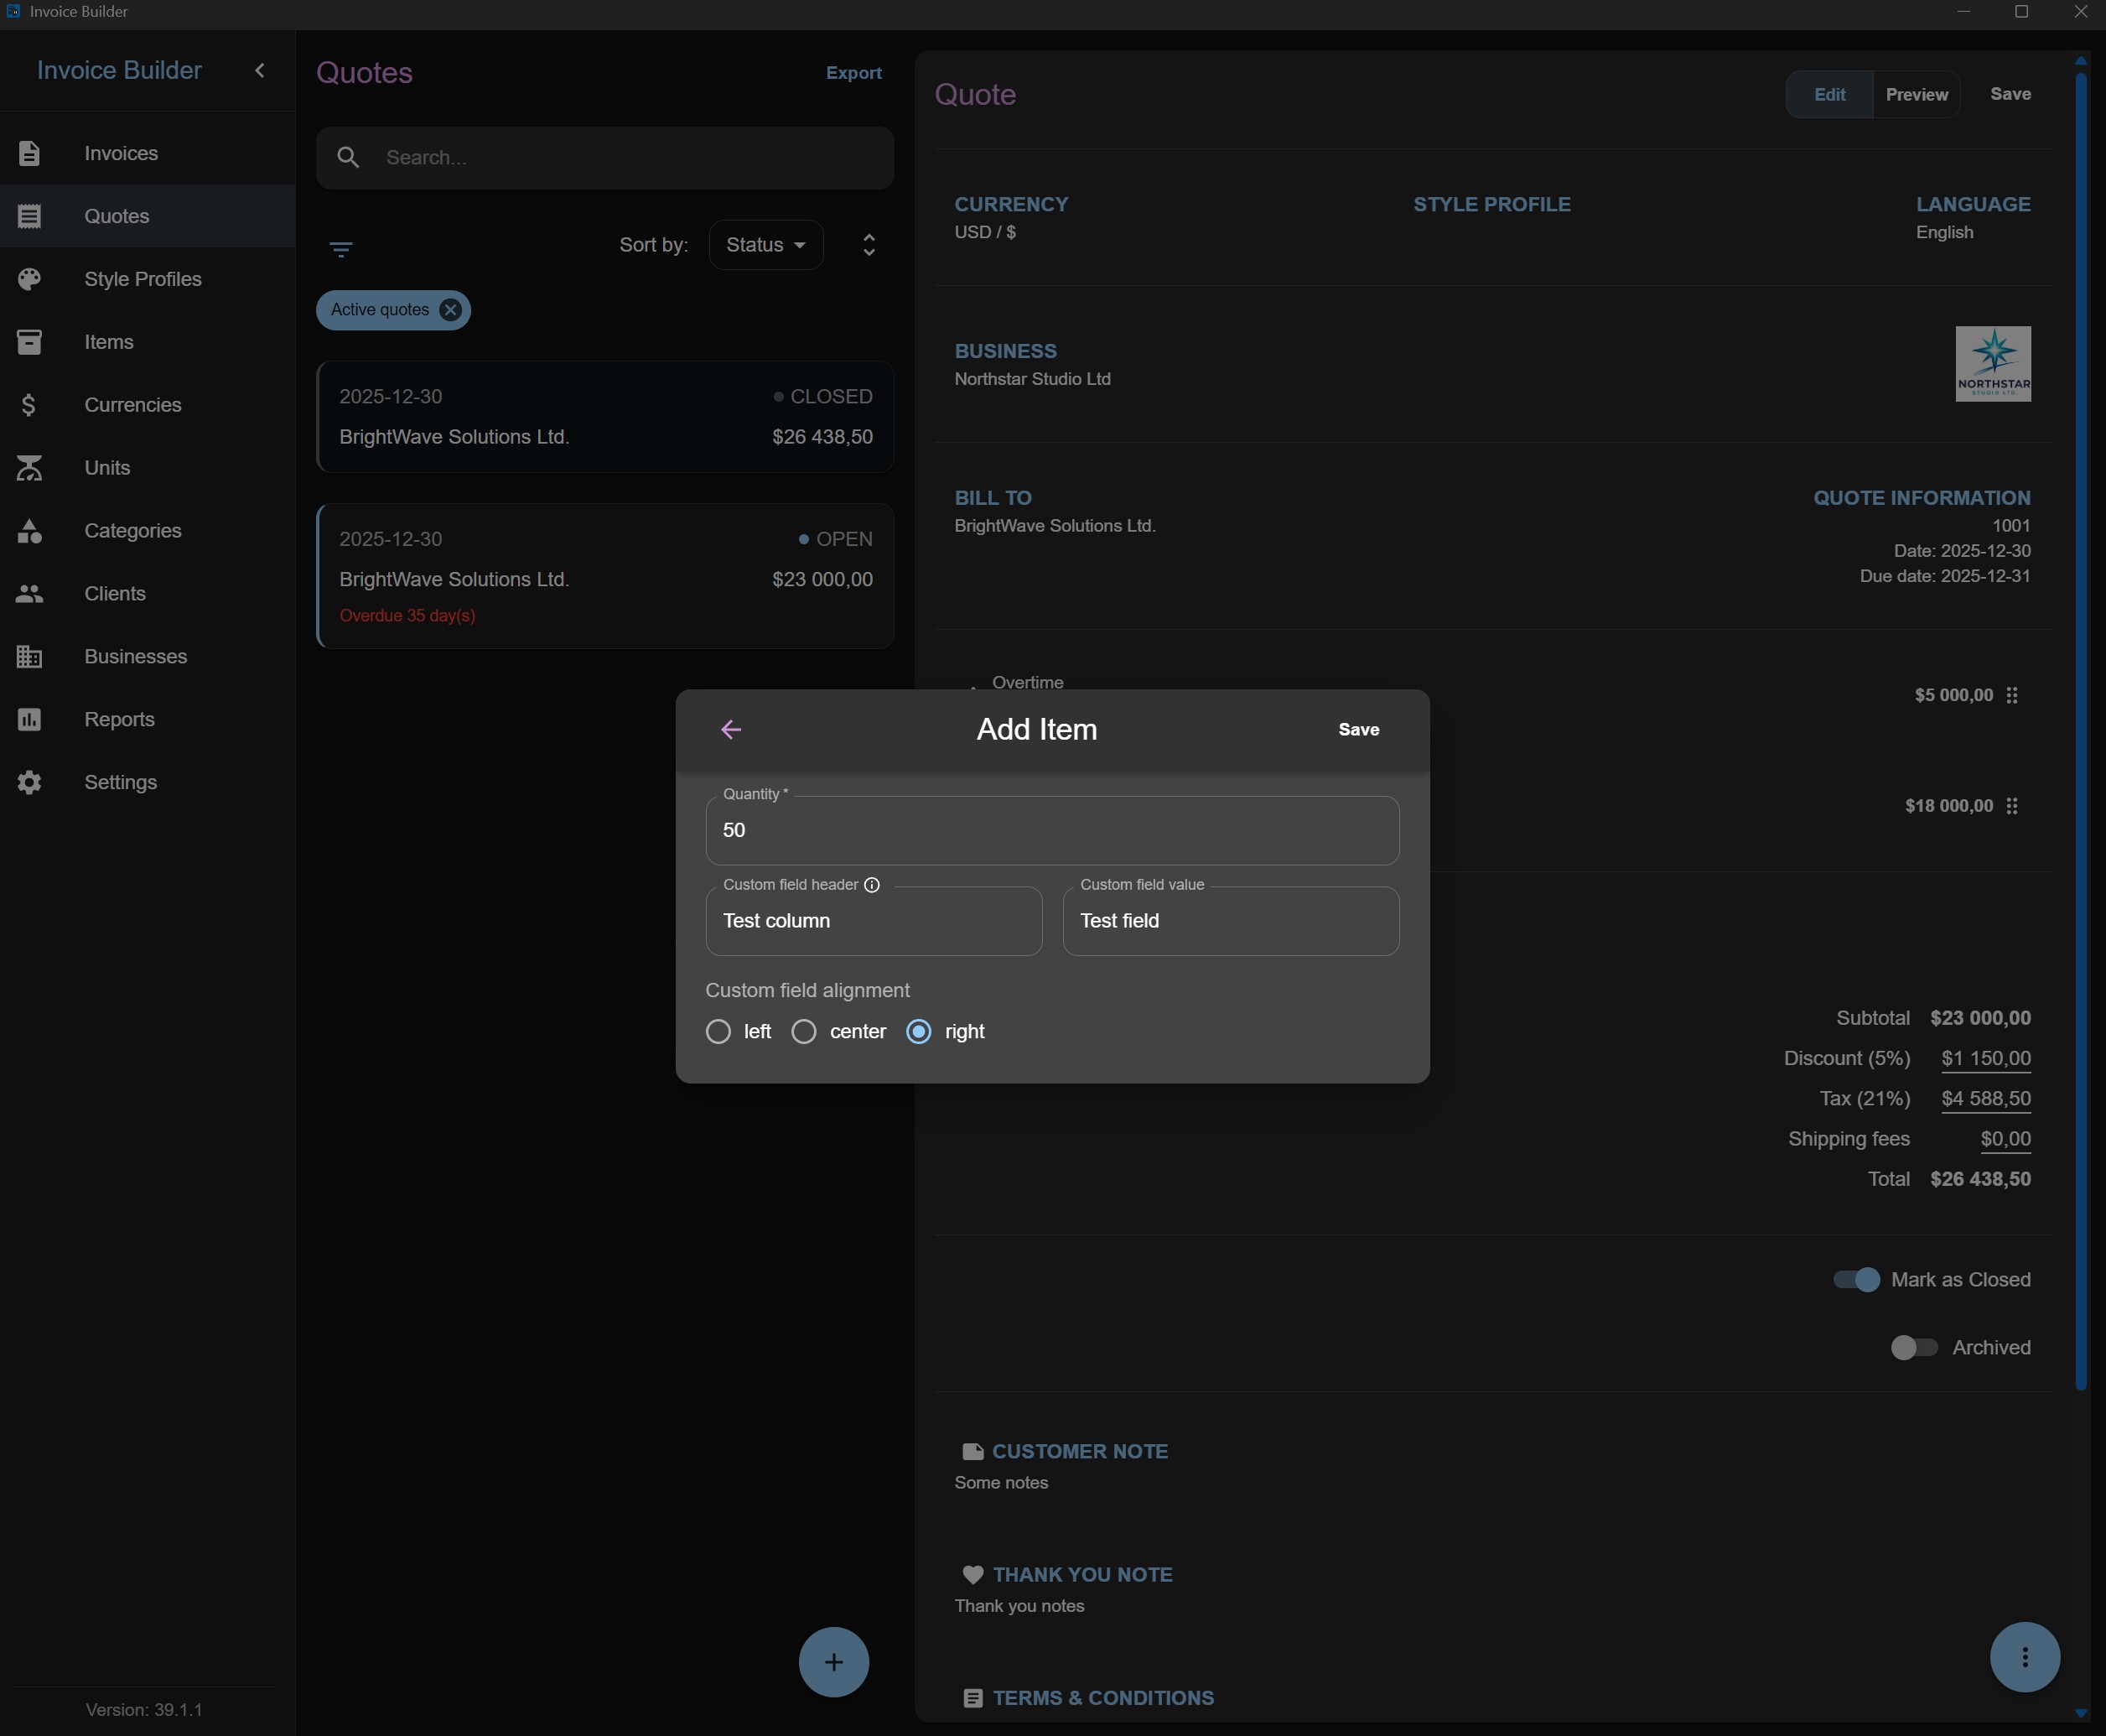The height and width of the screenshot is (1736, 2106).
Task: Open the filter list icon under search
Action: (x=341, y=249)
